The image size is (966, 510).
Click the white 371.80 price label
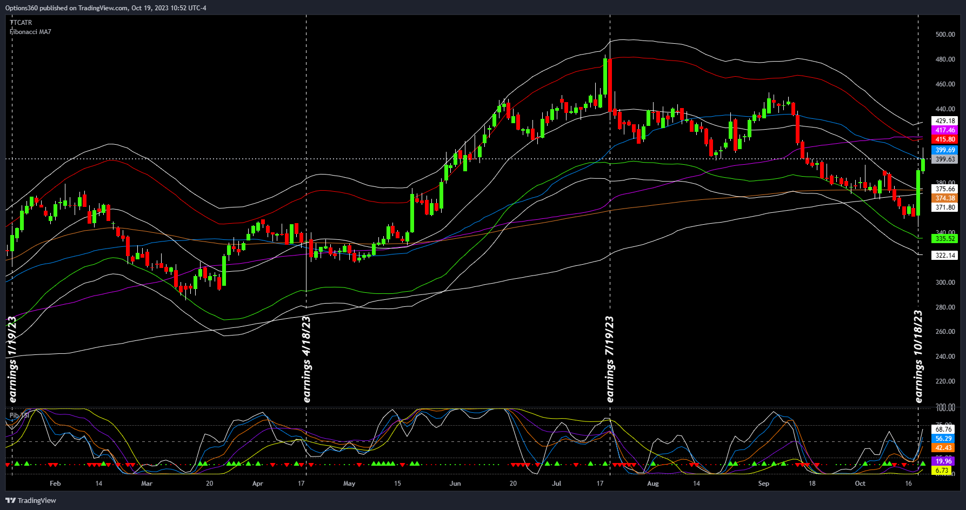pos(945,207)
